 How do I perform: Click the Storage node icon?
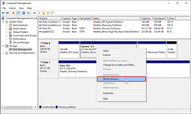coord(7,46)
